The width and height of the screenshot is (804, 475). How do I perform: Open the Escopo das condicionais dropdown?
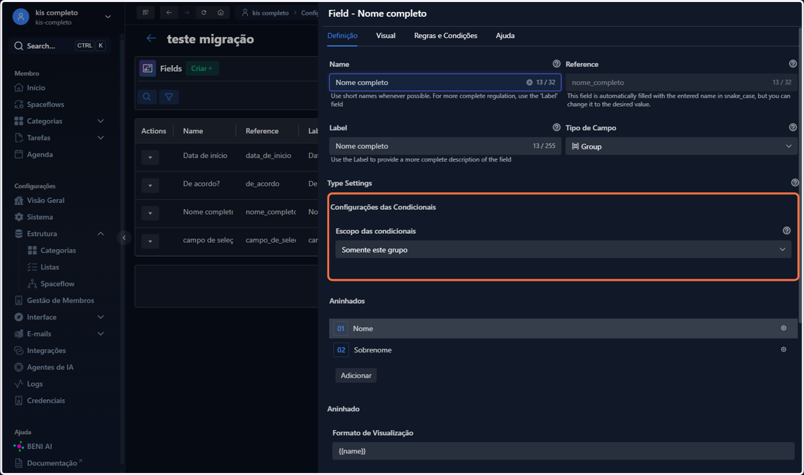[x=563, y=249]
